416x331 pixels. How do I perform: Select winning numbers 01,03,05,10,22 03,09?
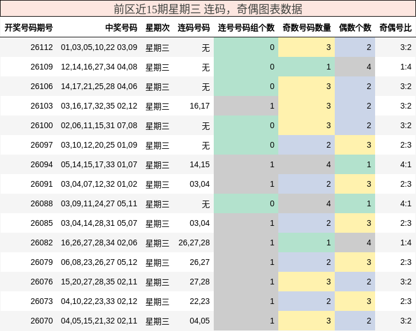point(99,47)
